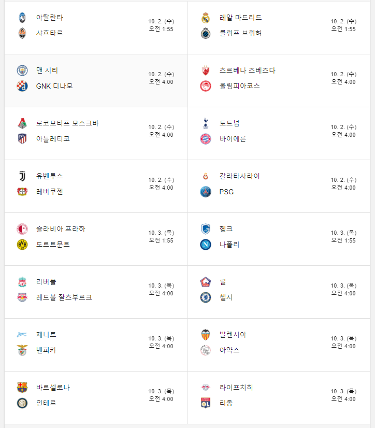Screen dimensions: 375x428
Task: Click the Lyon OL logo
Action: [206, 403]
